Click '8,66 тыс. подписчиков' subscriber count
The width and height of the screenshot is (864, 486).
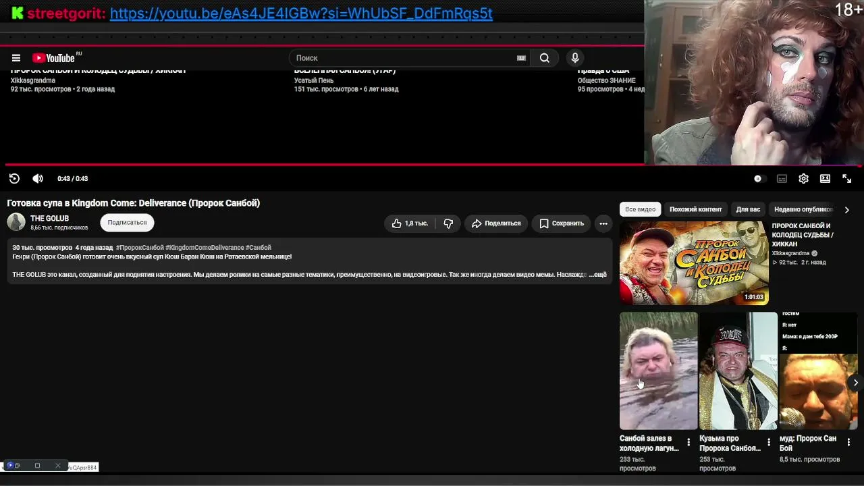tap(59, 228)
